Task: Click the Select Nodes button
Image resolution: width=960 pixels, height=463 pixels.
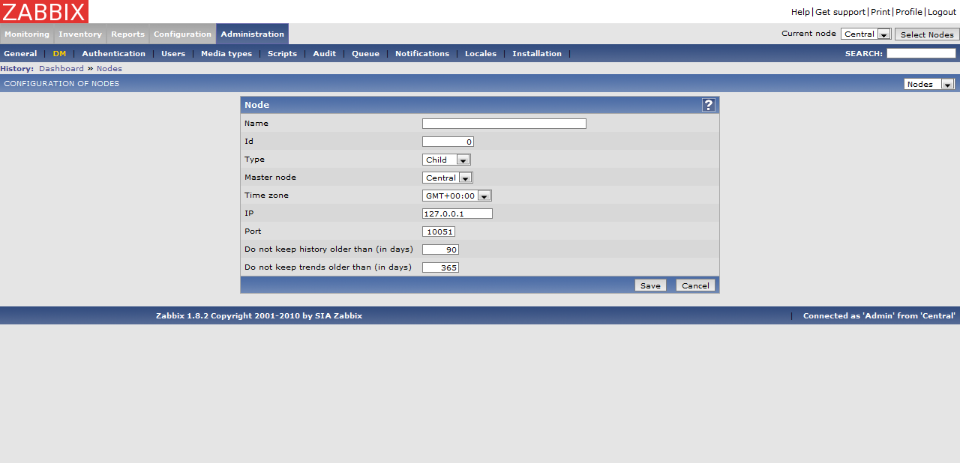Action: tap(926, 34)
